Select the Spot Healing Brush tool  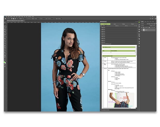[5, 35]
